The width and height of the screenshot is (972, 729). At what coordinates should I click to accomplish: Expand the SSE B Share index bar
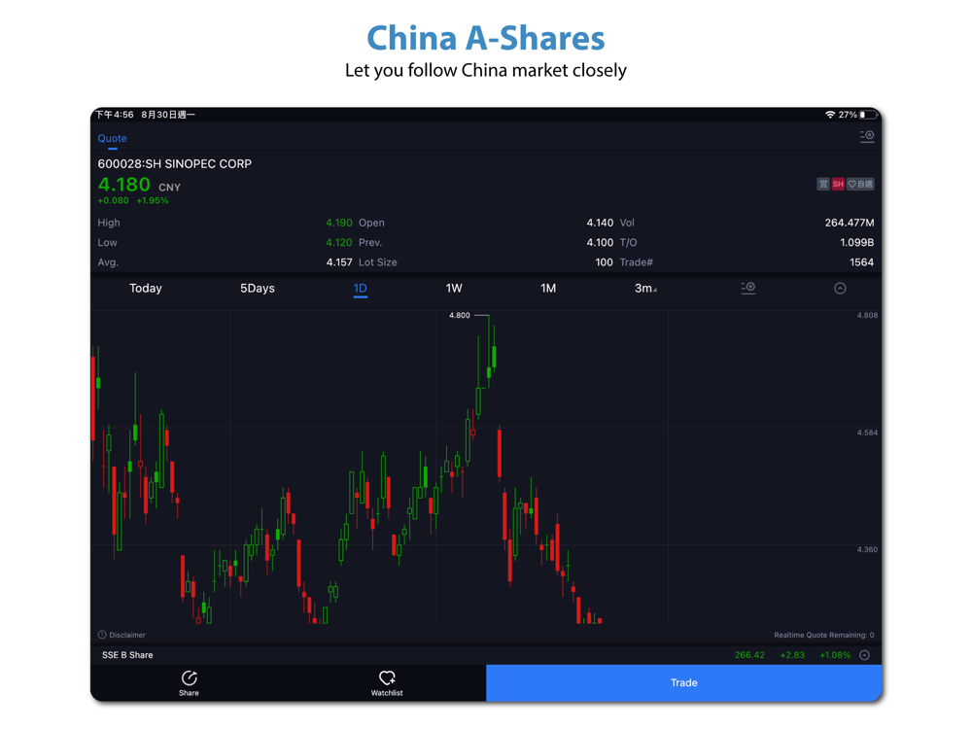pyautogui.click(x=865, y=655)
